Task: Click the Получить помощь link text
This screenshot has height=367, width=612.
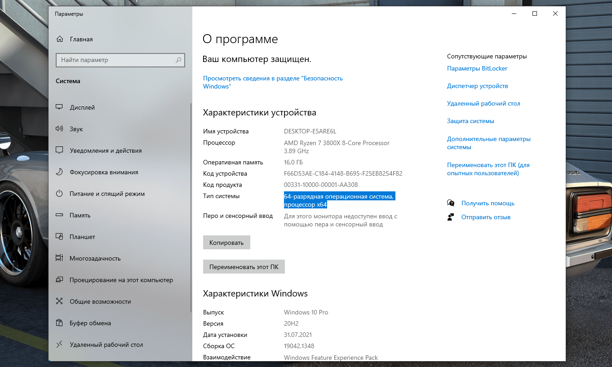Action: tap(488, 203)
